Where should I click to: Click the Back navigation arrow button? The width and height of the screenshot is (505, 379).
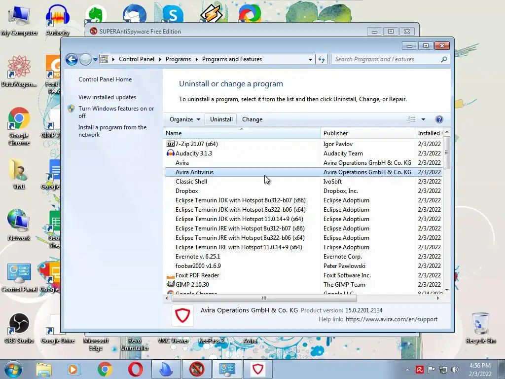[72, 59]
